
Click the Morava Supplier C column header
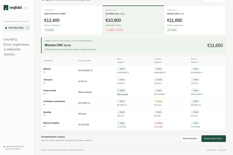[x=195, y=61]
